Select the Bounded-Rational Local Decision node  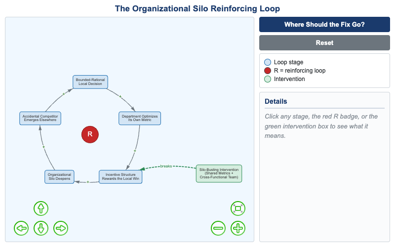[x=90, y=82]
